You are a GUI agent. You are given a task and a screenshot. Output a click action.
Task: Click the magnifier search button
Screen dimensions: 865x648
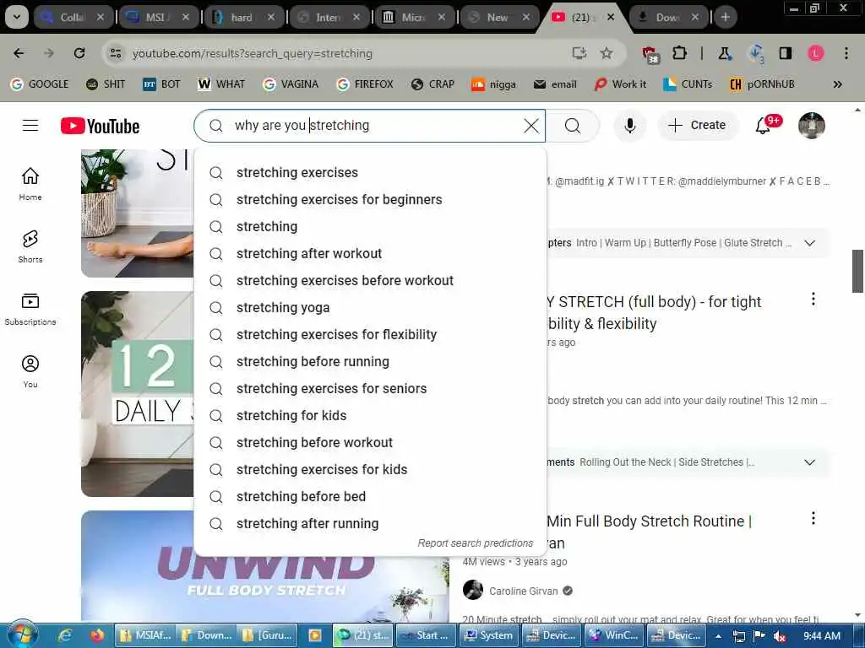coord(573,126)
